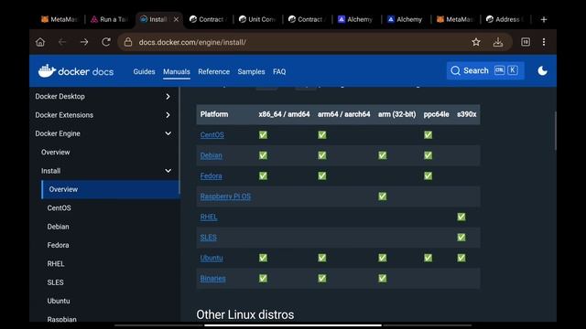
Task: Open the Search box in docs header
Action: point(485,70)
